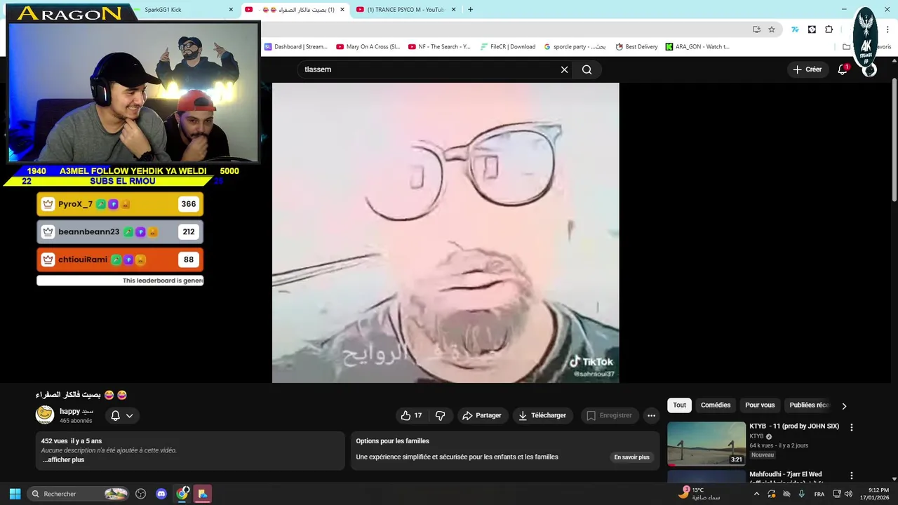Viewport: 898px width, 505px height.
Task: Open the happy channel avatar
Action: pos(45,415)
